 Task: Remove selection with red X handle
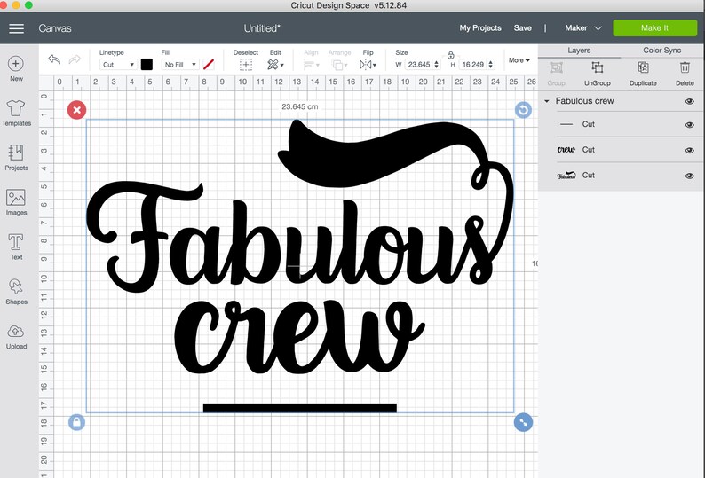pos(77,110)
